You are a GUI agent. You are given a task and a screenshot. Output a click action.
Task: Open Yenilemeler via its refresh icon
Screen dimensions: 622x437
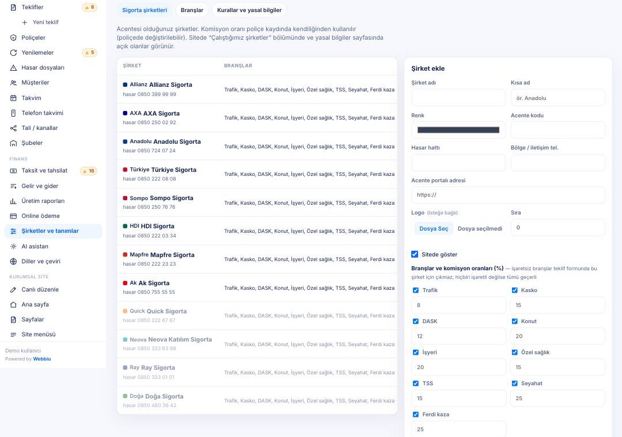coord(13,53)
